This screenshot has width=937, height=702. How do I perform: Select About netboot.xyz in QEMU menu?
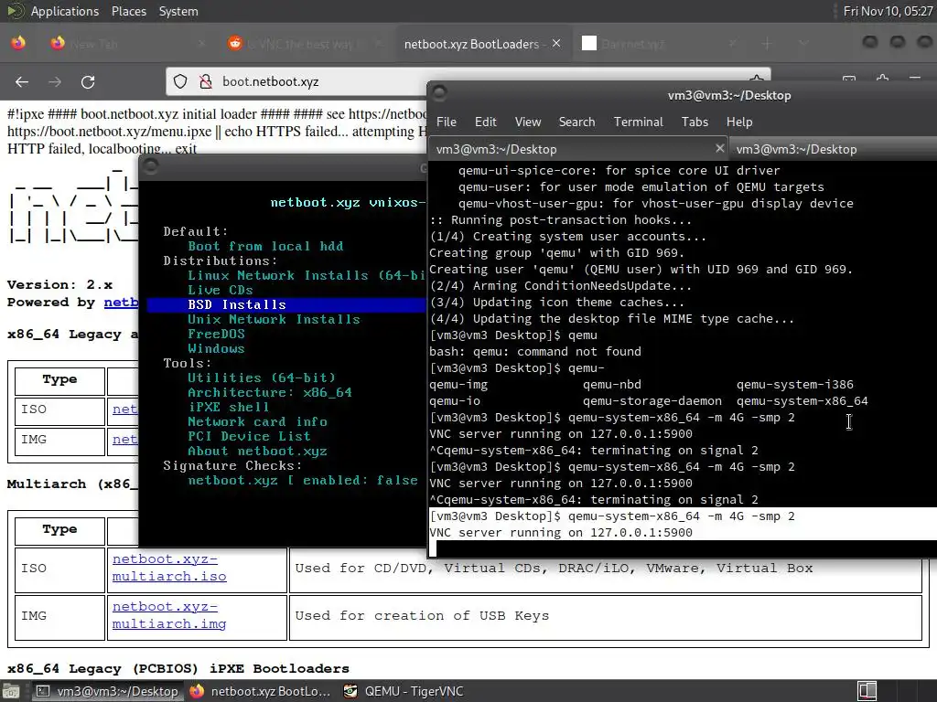[x=257, y=452]
